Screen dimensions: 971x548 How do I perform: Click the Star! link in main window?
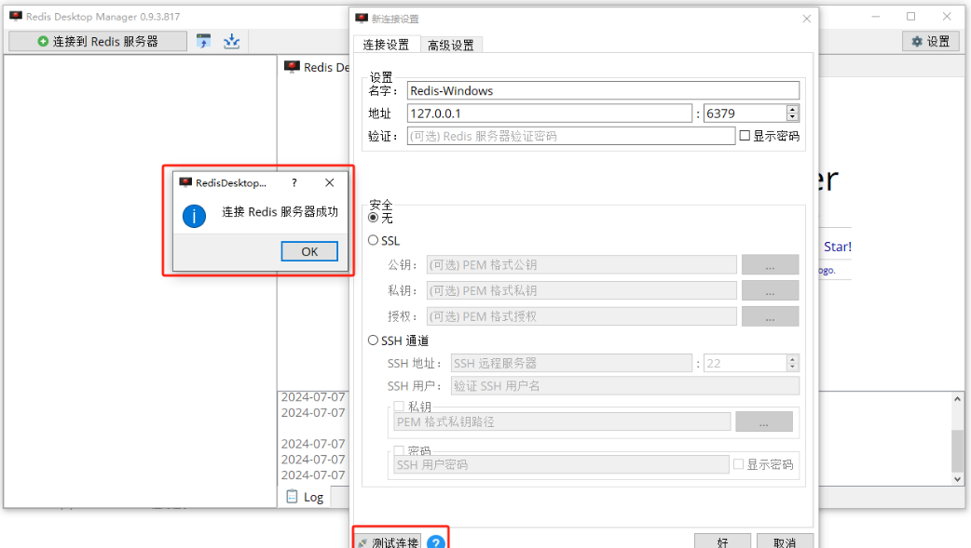click(x=837, y=247)
